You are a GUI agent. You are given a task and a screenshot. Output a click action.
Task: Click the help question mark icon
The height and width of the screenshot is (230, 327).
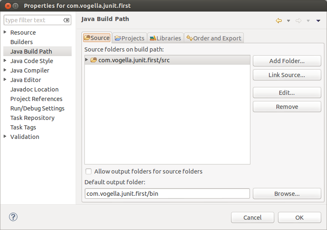point(13,217)
